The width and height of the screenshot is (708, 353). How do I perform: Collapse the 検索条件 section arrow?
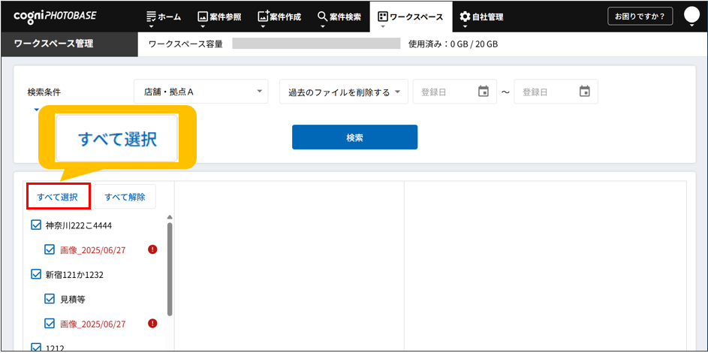pos(35,110)
